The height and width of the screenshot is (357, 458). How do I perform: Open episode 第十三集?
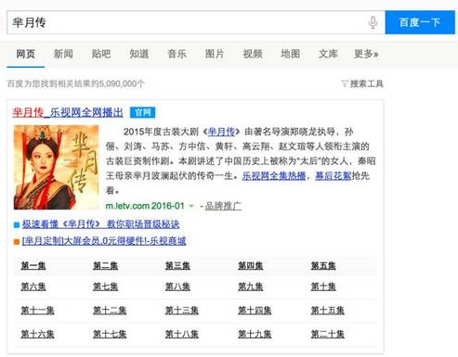182,310
